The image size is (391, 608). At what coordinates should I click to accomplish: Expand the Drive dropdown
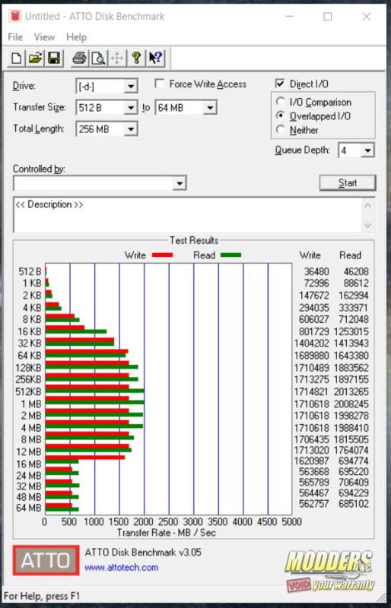coord(131,87)
